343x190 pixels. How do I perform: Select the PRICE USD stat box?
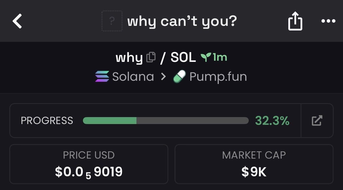tap(89, 164)
